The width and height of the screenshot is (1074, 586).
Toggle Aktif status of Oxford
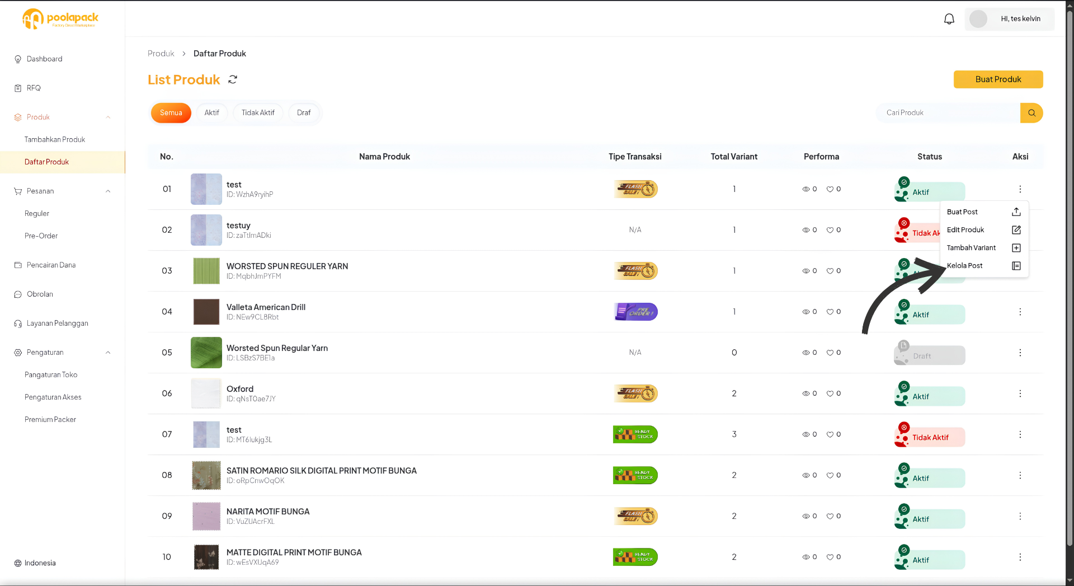click(x=930, y=394)
